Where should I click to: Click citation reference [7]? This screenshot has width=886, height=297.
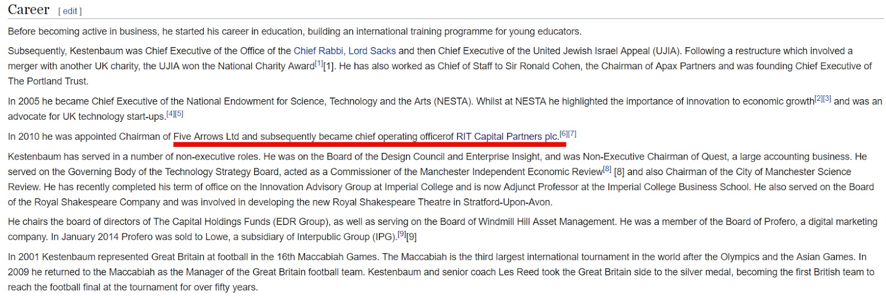572,134
